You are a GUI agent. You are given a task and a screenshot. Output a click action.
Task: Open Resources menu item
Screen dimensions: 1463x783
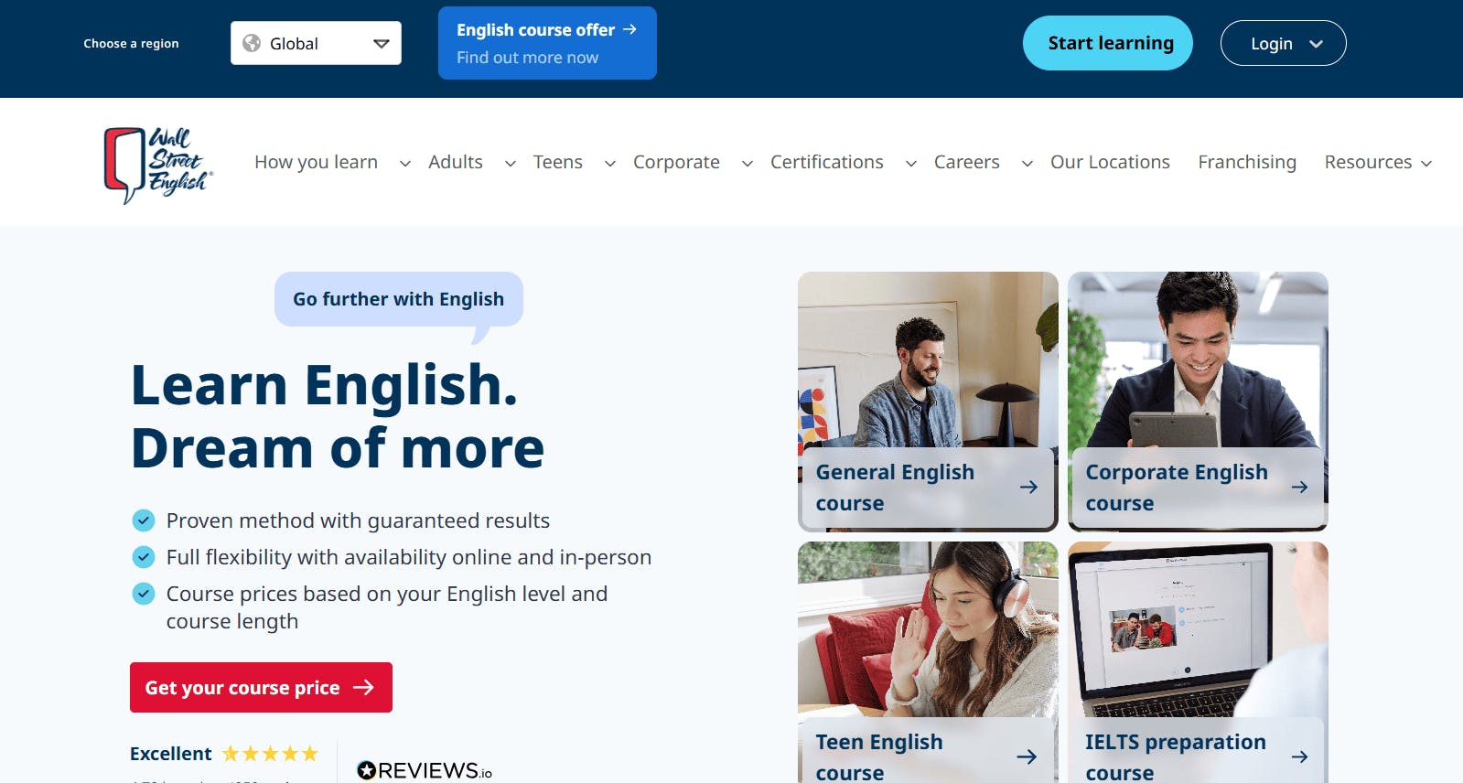[1368, 162]
